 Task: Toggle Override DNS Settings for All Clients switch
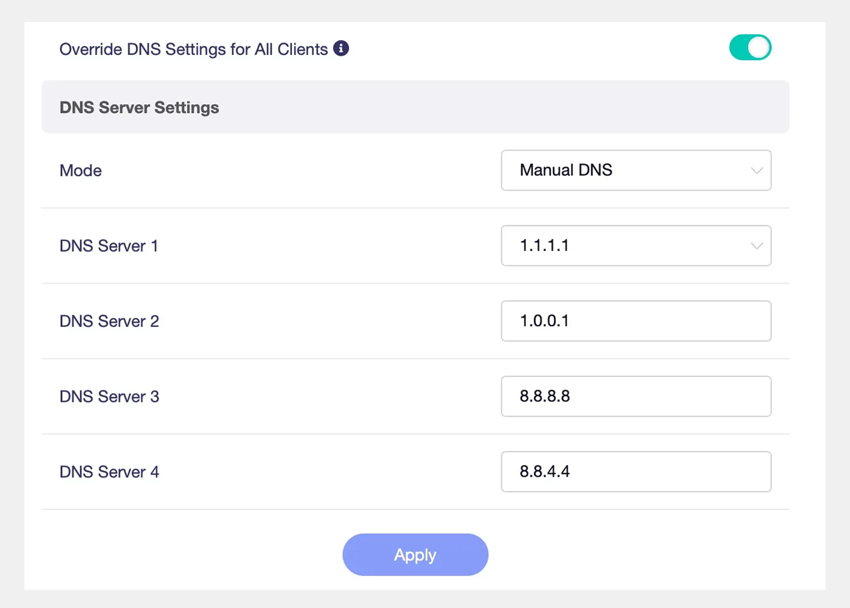(x=750, y=48)
